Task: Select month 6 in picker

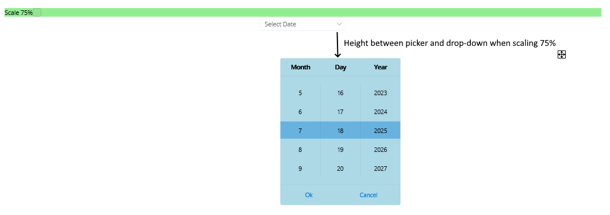Action: point(300,112)
